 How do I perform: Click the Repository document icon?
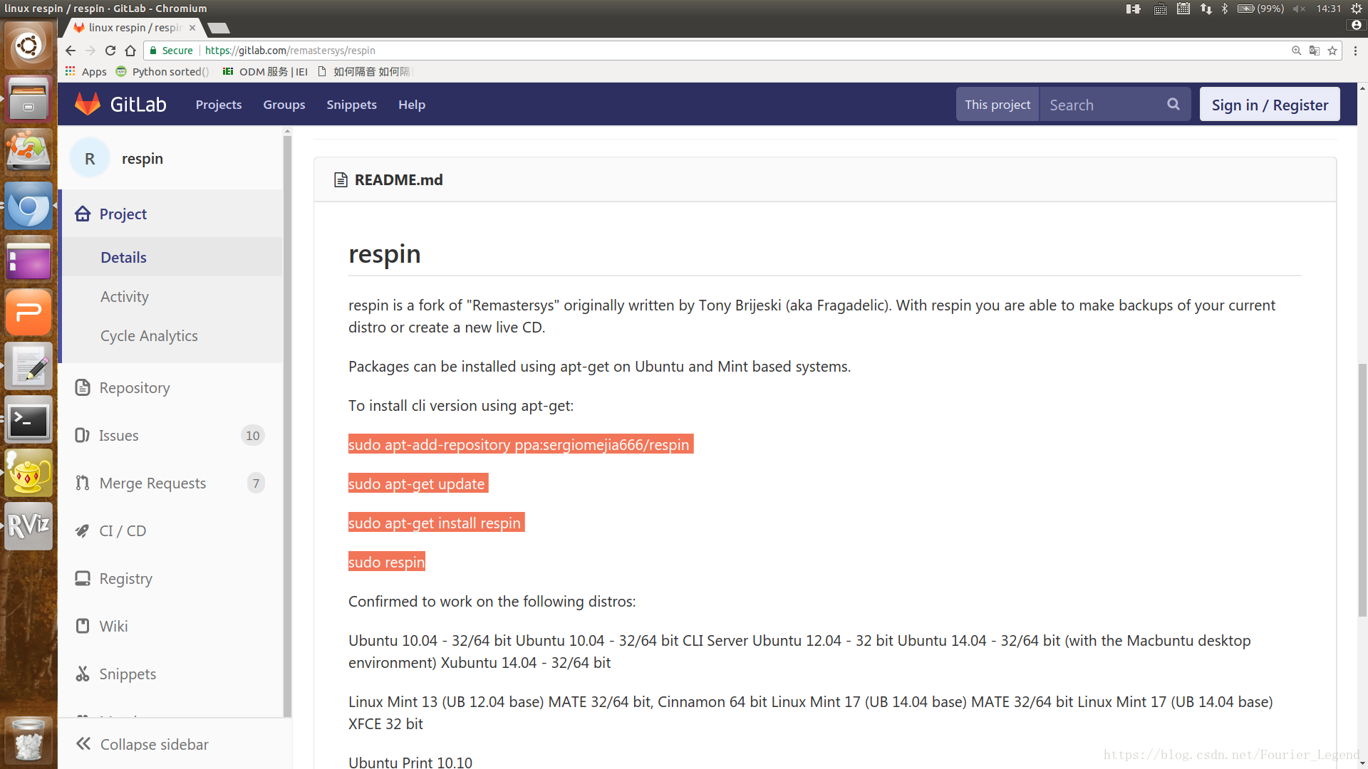[x=83, y=387]
